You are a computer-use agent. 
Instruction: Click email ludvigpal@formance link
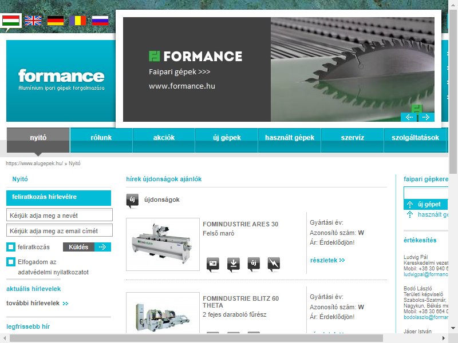426,274
